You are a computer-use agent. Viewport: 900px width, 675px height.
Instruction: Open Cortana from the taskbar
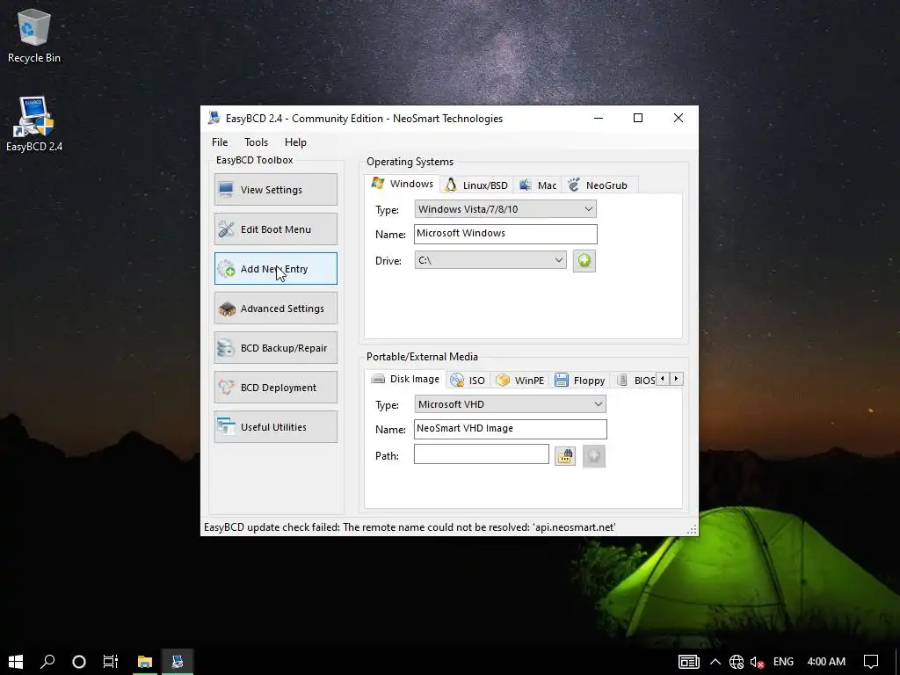tap(79, 661)
